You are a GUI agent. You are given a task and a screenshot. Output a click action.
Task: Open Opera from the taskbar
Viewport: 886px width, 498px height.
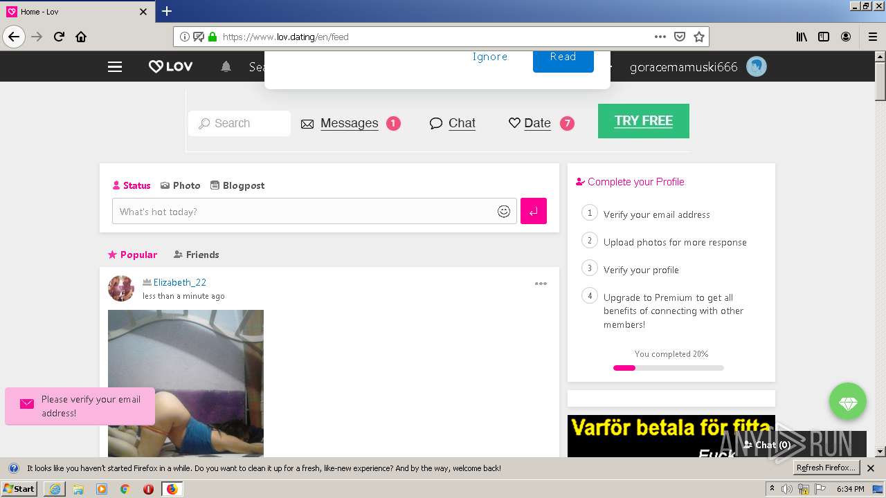point(148,489)
